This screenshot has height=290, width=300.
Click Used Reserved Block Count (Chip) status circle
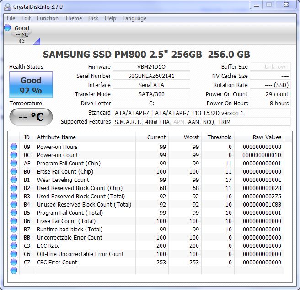tap(14, 188)
